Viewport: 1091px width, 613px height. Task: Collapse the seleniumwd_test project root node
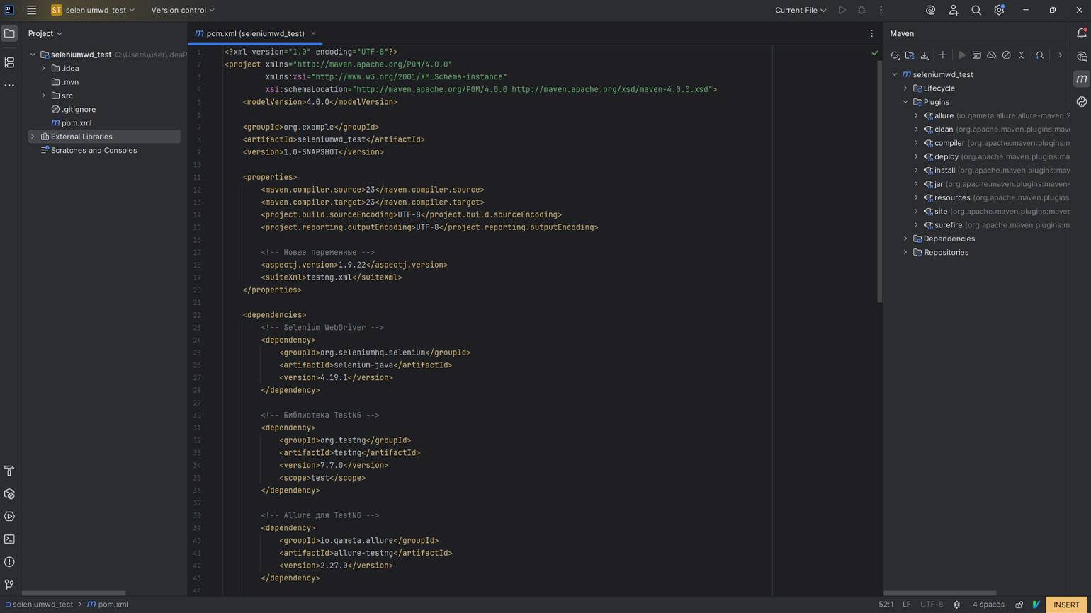[33, 55]
